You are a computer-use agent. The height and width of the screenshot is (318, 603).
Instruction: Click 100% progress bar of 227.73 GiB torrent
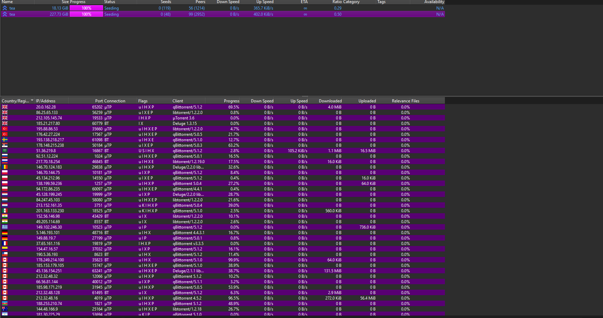[x=86, y=14]
